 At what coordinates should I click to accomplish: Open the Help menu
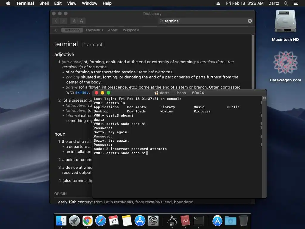coord(107,3)
